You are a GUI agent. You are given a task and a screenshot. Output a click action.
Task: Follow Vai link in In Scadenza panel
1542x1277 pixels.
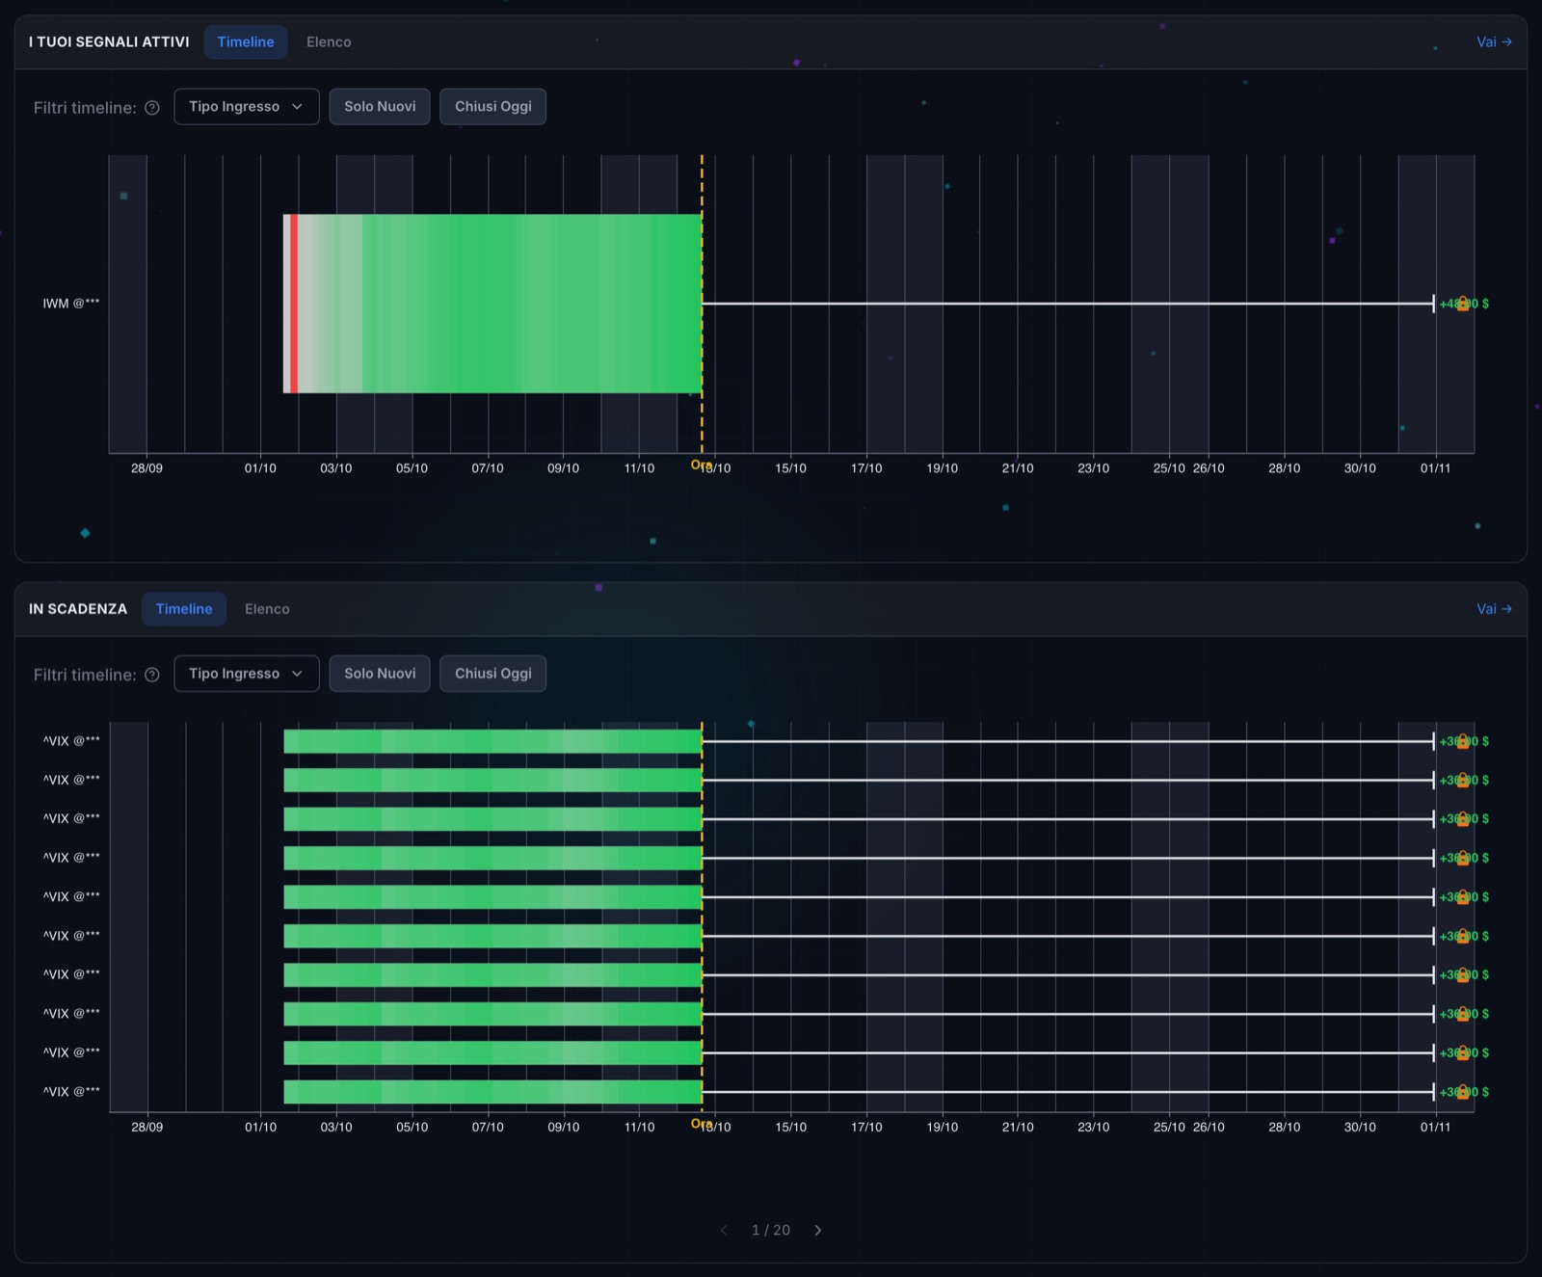pos(1494,609)
